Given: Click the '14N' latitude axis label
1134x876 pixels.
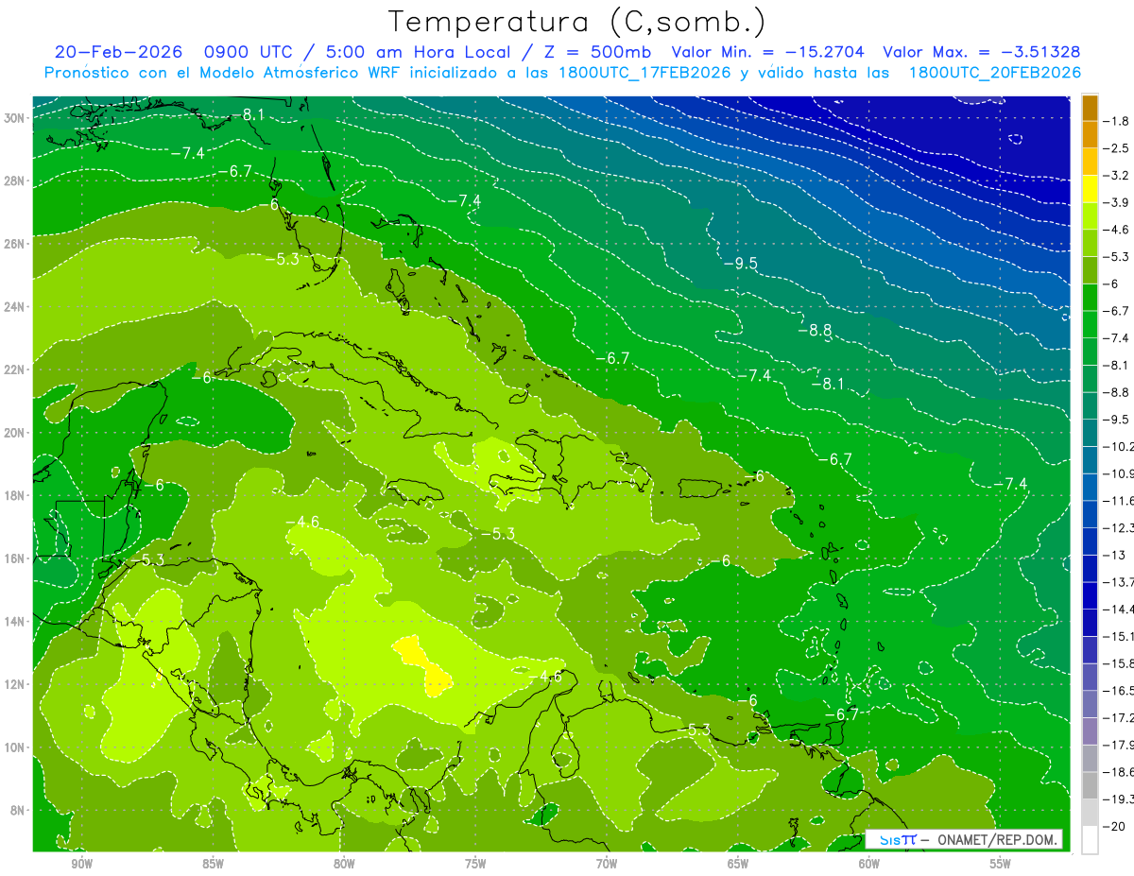Looking at the screenshot, I should pyautogui.click(x=15, y=622).
